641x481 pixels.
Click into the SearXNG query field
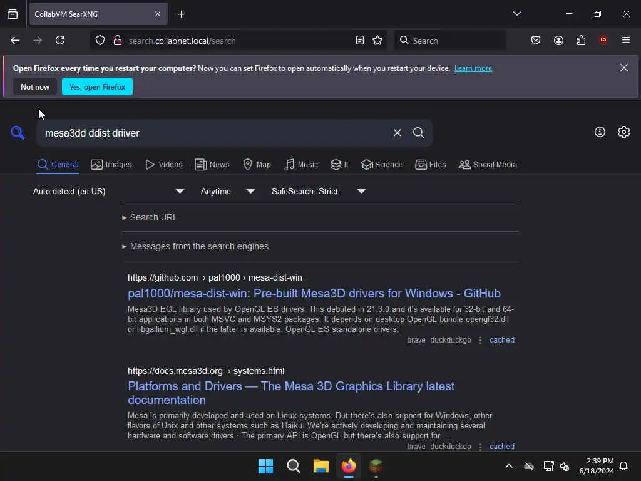(213, 133)
